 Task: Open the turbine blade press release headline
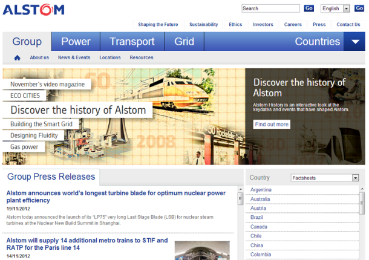pyautogui.click(x=116, y=197)
